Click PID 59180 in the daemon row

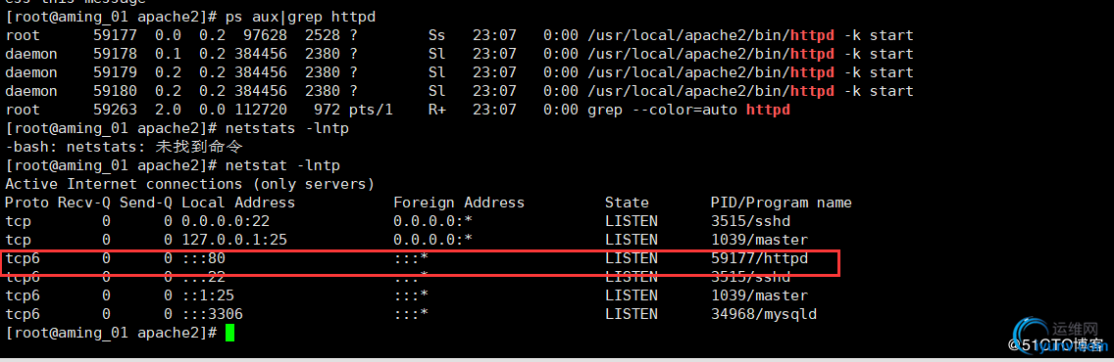(x=115, y=91)
